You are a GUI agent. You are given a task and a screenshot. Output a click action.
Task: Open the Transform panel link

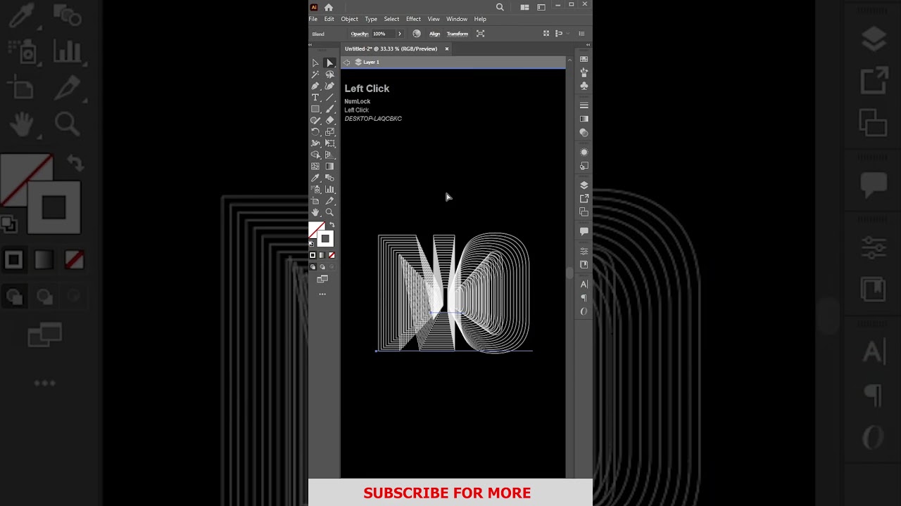(458, 34)
